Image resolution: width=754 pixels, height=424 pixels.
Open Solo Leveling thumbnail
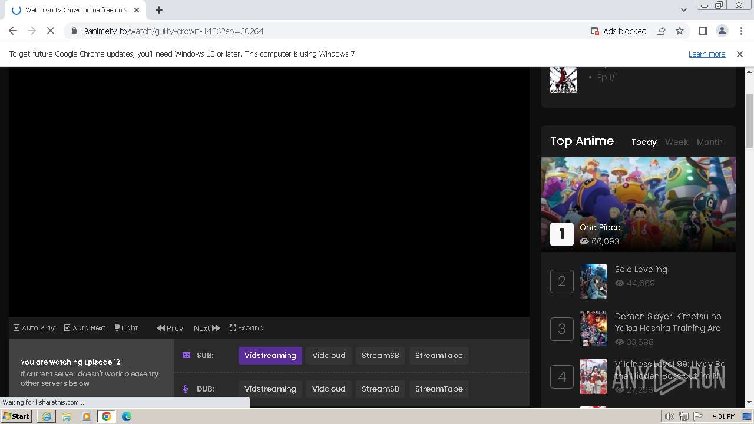point(593,281)
